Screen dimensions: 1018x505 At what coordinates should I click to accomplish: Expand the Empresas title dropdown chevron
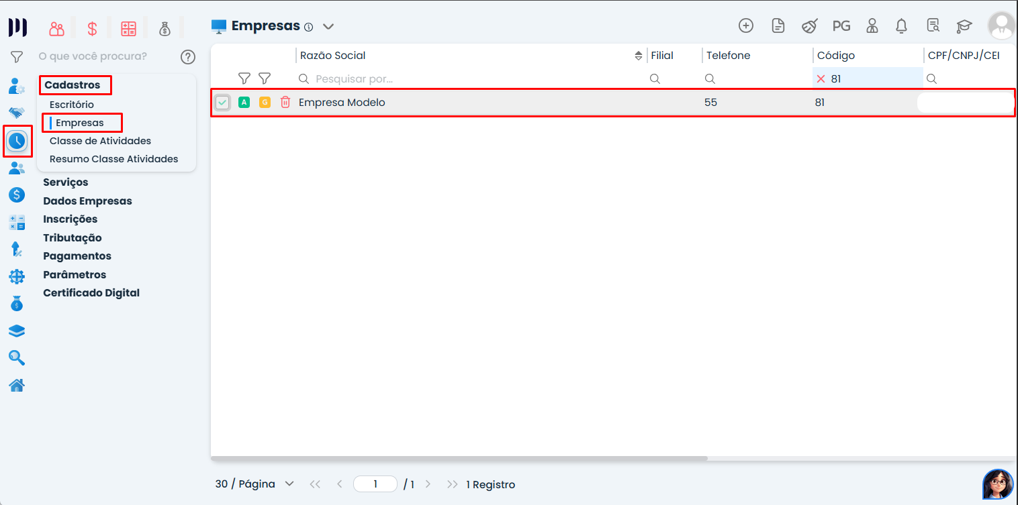[x=328, y=27]
